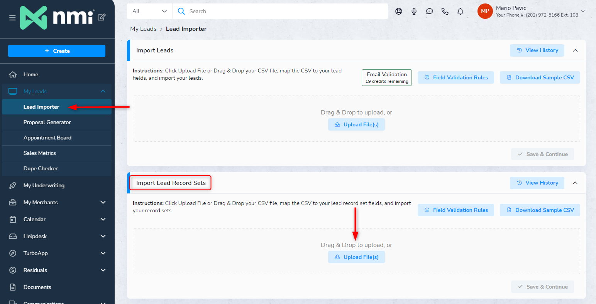Go to Sales Metrics
Screen dimensions: 596x304
pyautogui.click(x=57, y=153)
